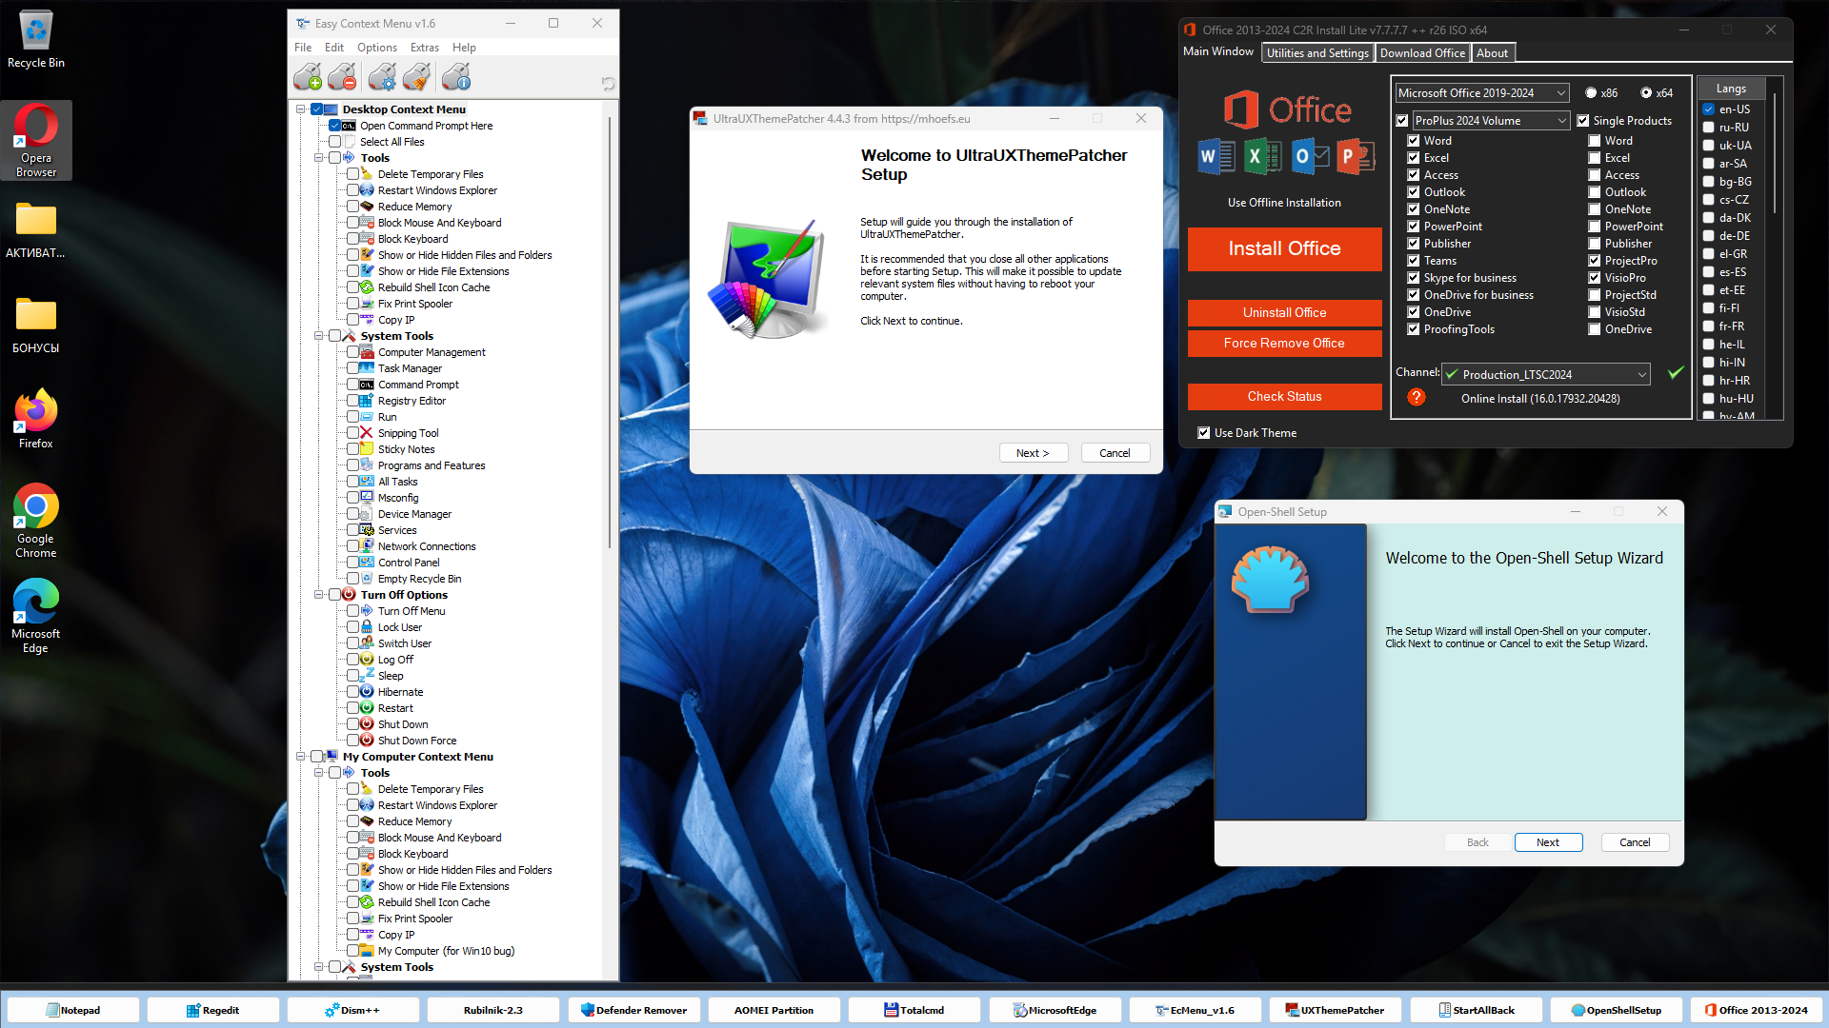Viewport: 1829px width, 1028px height.
Task: Click the Check Status button
Action: click(x=1284, y=397)
